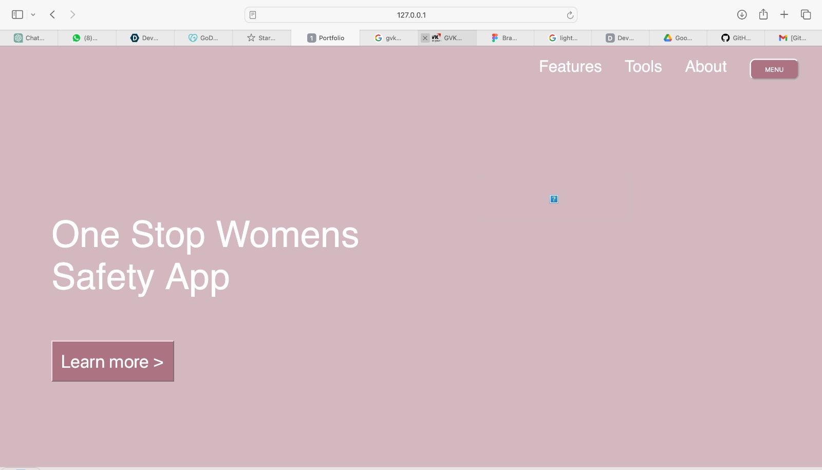Open the ChatGPT tab via its icon
This screenshot has width=822, height=470.
[x=18, y=37]
